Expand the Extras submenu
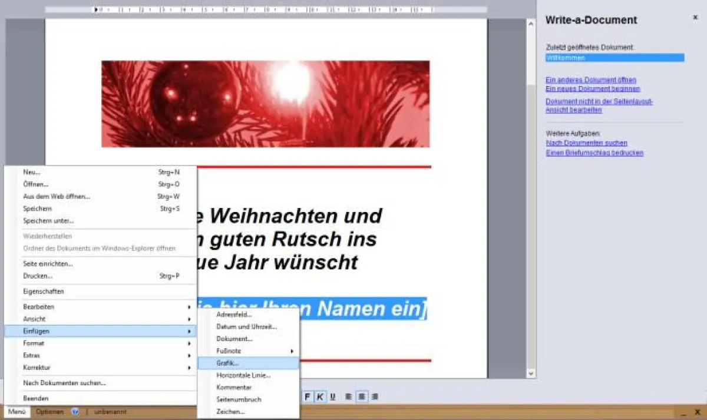 32,355
